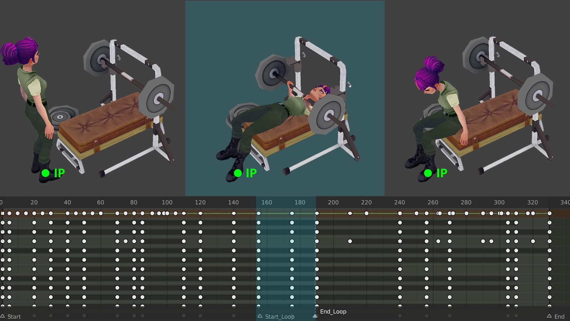Viewport: 570px width, 321px height.
Task: Select top summary row keyframe at frame 220
Action: point(366,213)
